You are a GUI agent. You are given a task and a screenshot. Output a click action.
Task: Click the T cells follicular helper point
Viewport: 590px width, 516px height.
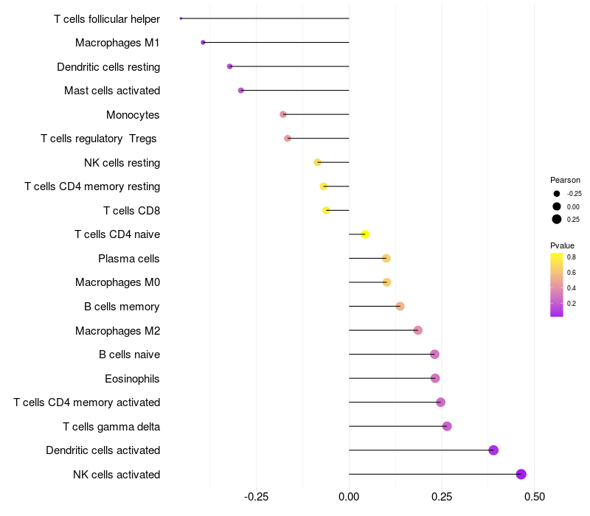pos(181,18)
